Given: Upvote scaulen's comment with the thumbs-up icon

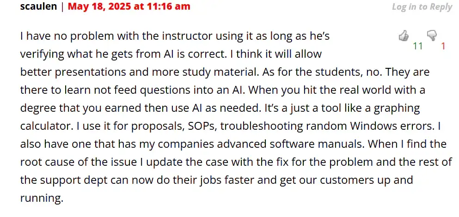Looking at the screenshot, I should point(404,36).
